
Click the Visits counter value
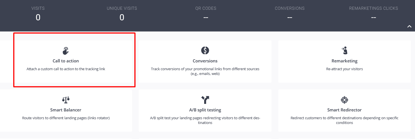pos(38,18)
